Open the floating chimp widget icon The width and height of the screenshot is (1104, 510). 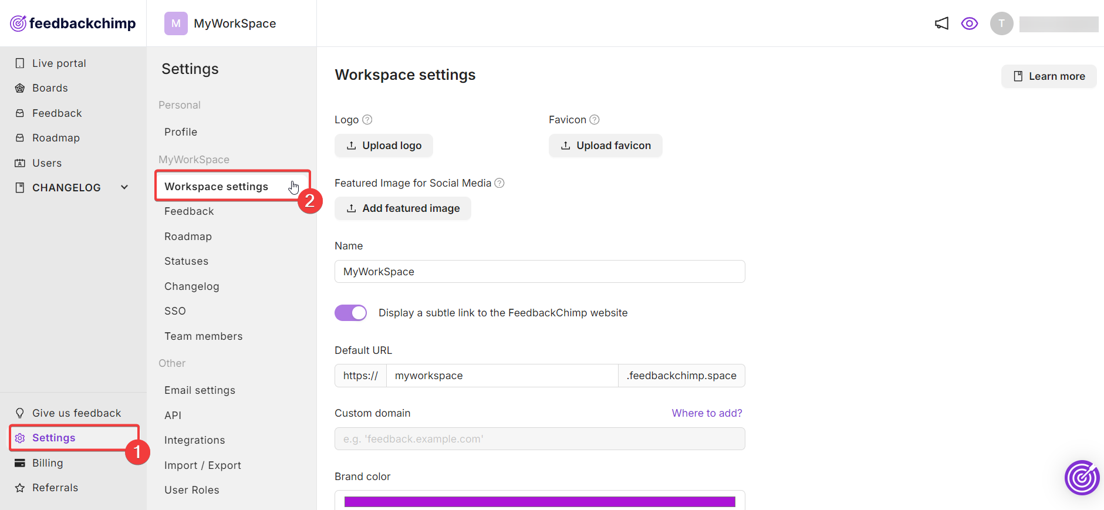click(x=1082, y=478)
